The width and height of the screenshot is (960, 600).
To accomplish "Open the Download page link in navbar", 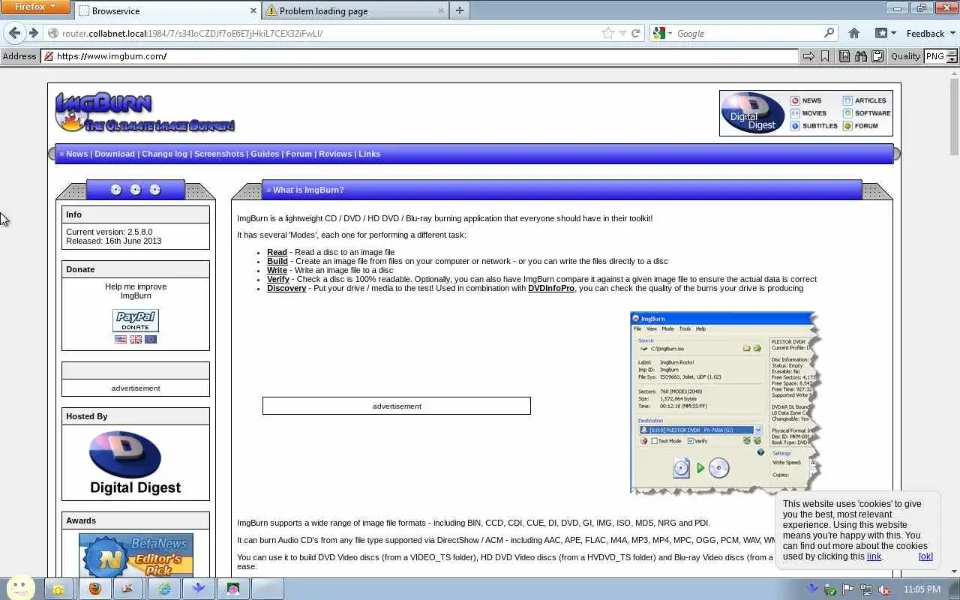I will point(115,154).
